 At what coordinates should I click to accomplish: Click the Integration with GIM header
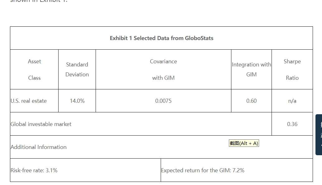point(251,70)
